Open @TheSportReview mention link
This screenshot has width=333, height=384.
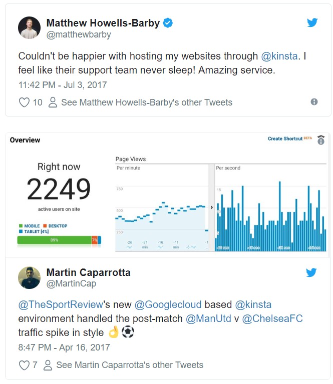click(61, 304)
